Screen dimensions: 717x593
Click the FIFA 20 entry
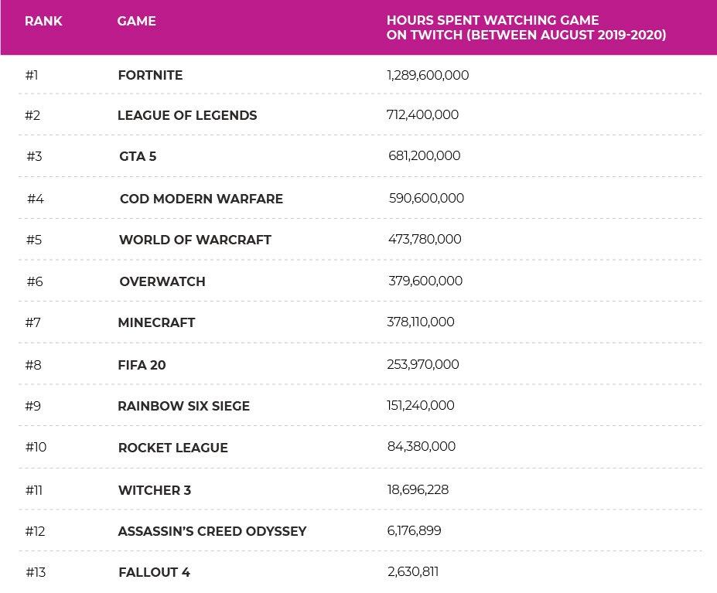[142, 365]
